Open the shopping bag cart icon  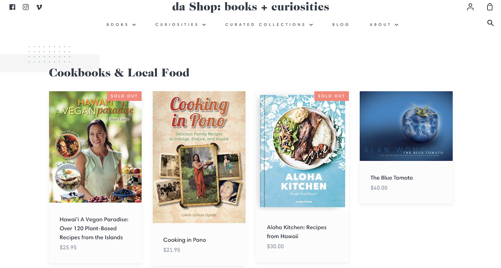[490, 7]
